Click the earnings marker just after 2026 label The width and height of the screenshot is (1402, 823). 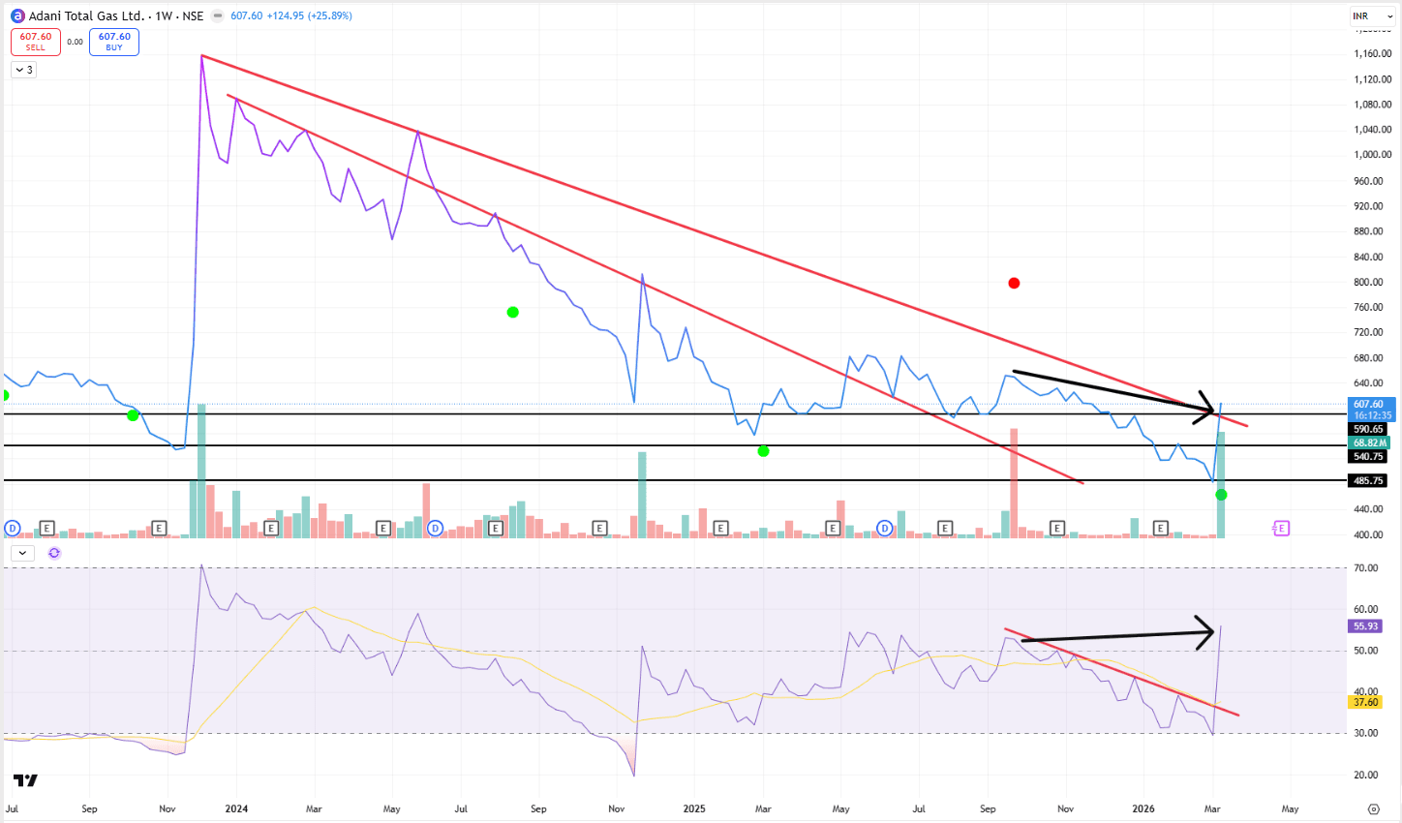(1161, 528)
